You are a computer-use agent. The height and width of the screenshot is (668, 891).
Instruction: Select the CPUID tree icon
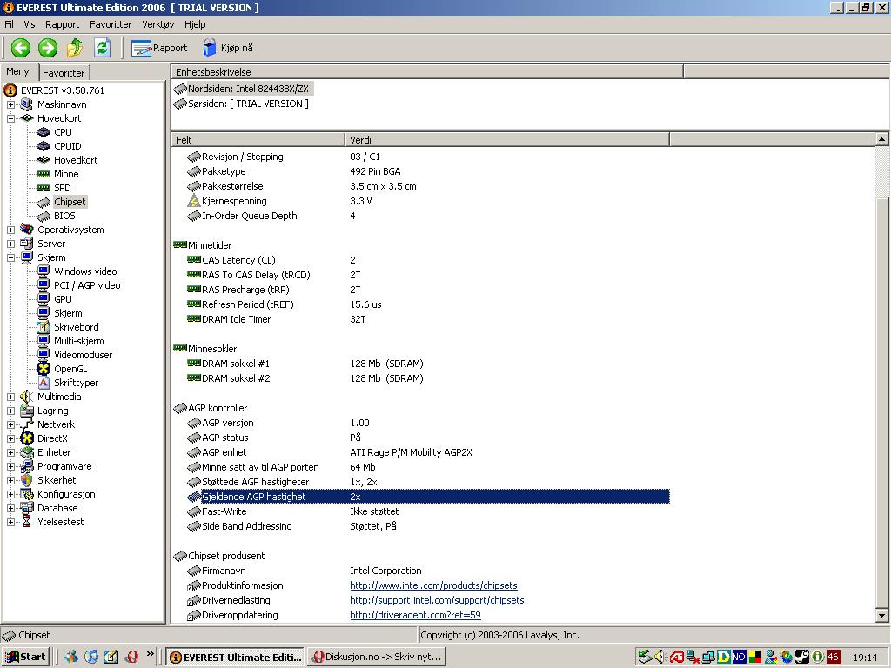point(44,146)
